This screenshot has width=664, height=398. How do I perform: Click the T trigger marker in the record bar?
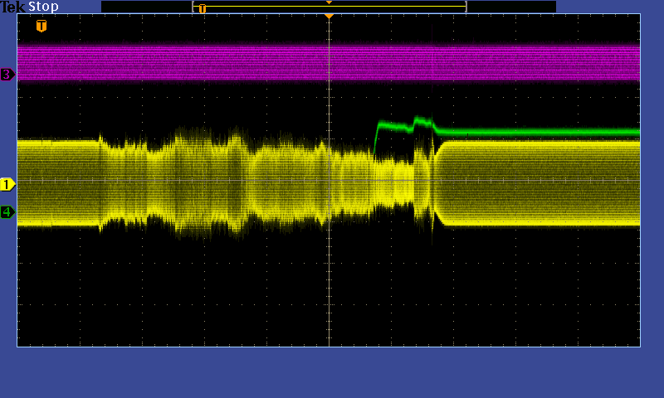coord(202,8)
